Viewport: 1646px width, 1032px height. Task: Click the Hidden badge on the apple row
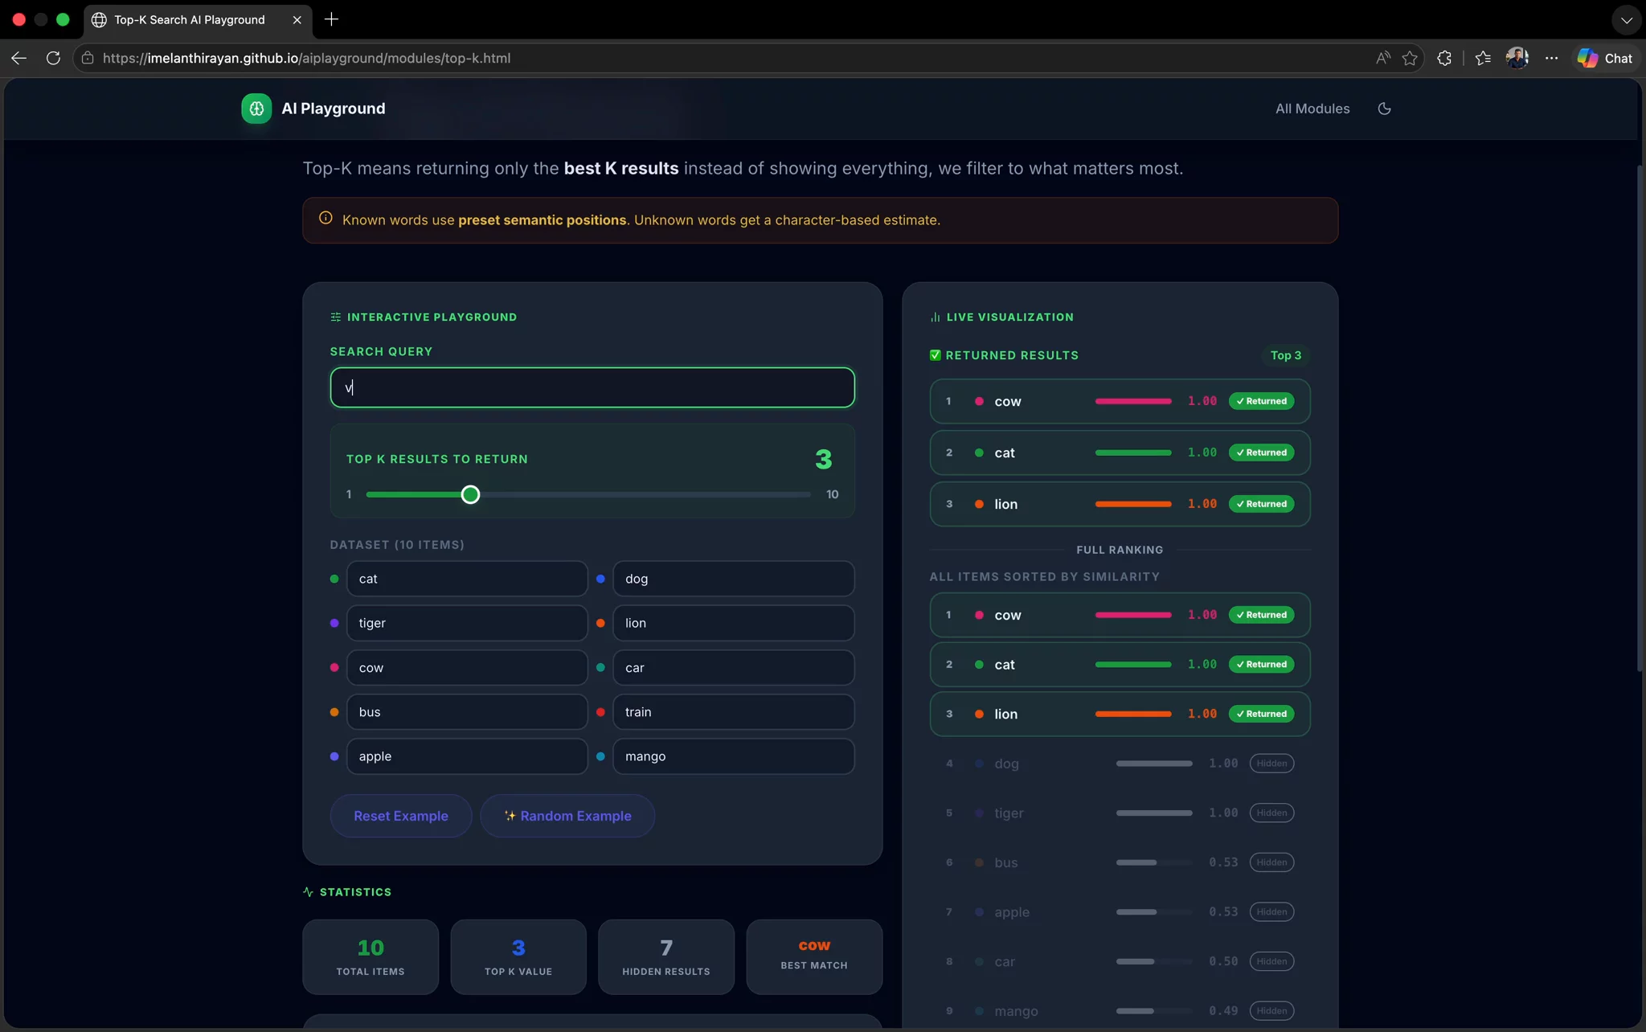1271,911
